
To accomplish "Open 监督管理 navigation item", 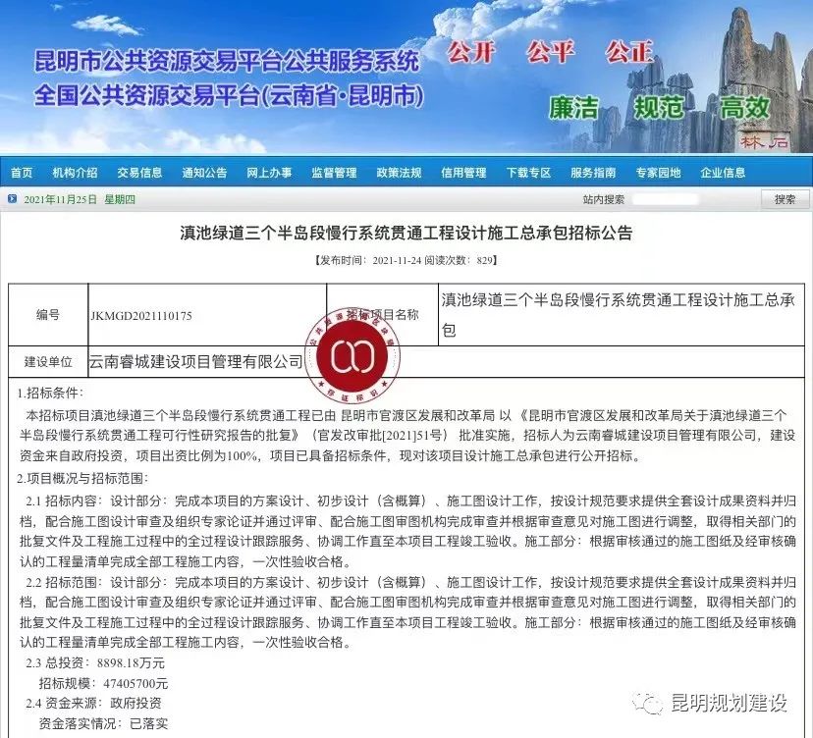I will 335,173.
